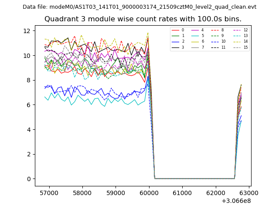This screenshot has height=209, width=279.
Task: Click the x-axis tick label 63000
Action: pyautogui.click(x=249, y=192)
